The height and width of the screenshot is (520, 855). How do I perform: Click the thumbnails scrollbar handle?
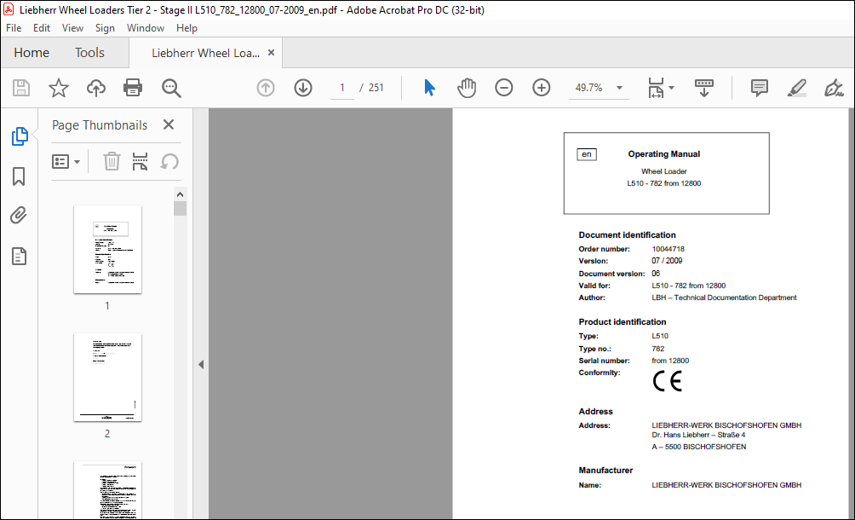click(180, 209)
